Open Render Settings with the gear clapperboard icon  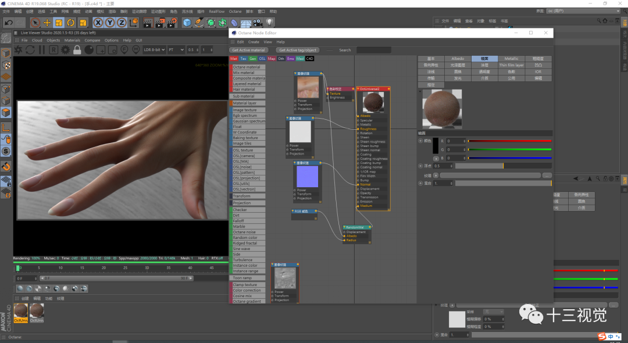point(172,23)
